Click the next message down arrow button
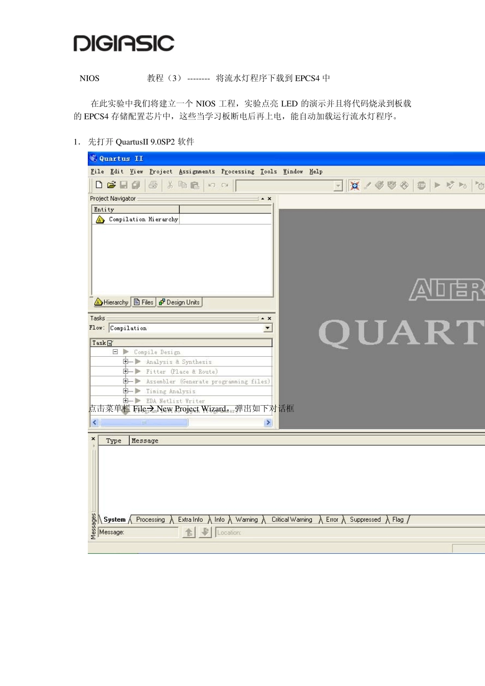The image size is (485, 686). point(205,532)
